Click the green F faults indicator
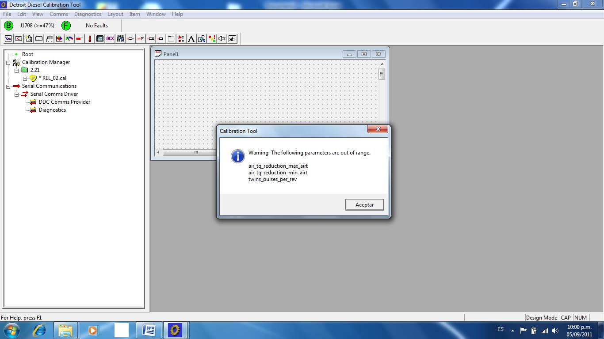Image resolution: width=604 pixels, height=339 pixels. click(66, 25)
